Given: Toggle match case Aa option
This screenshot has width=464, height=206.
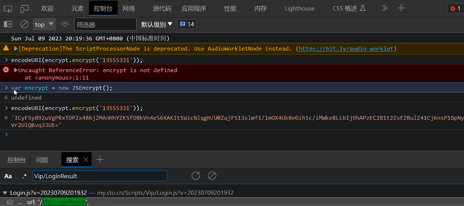Looking at the screenshot, I should (x=8, y=176).
